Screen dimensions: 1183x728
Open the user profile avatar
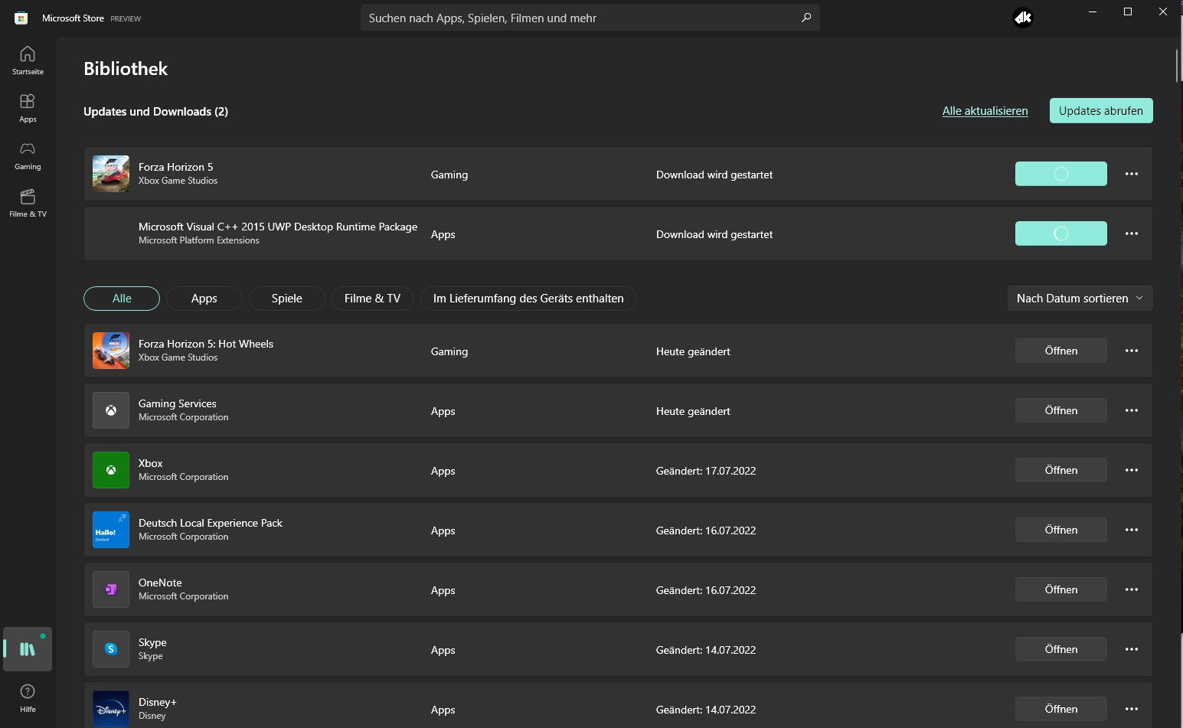[x=1023, y=18]
